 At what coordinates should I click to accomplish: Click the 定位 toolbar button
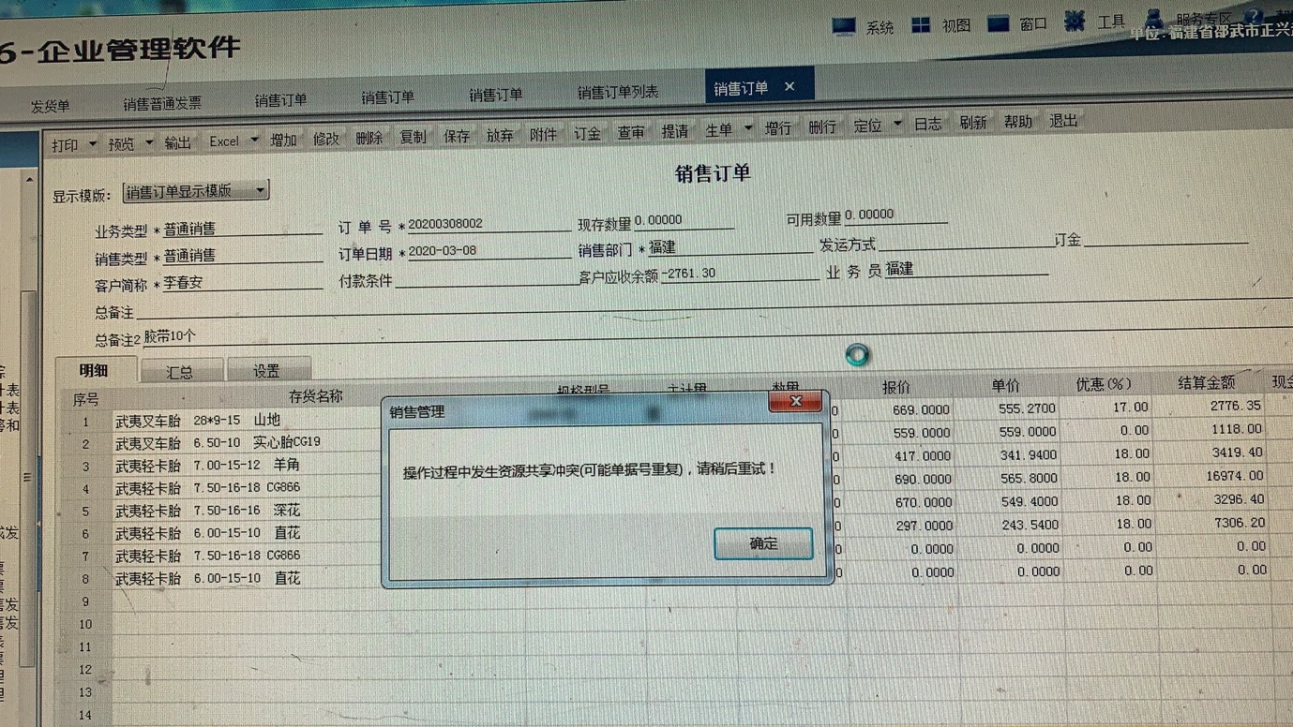point(868,126)
